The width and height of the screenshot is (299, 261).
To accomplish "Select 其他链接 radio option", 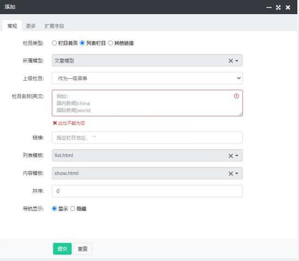I will [111, 43].
